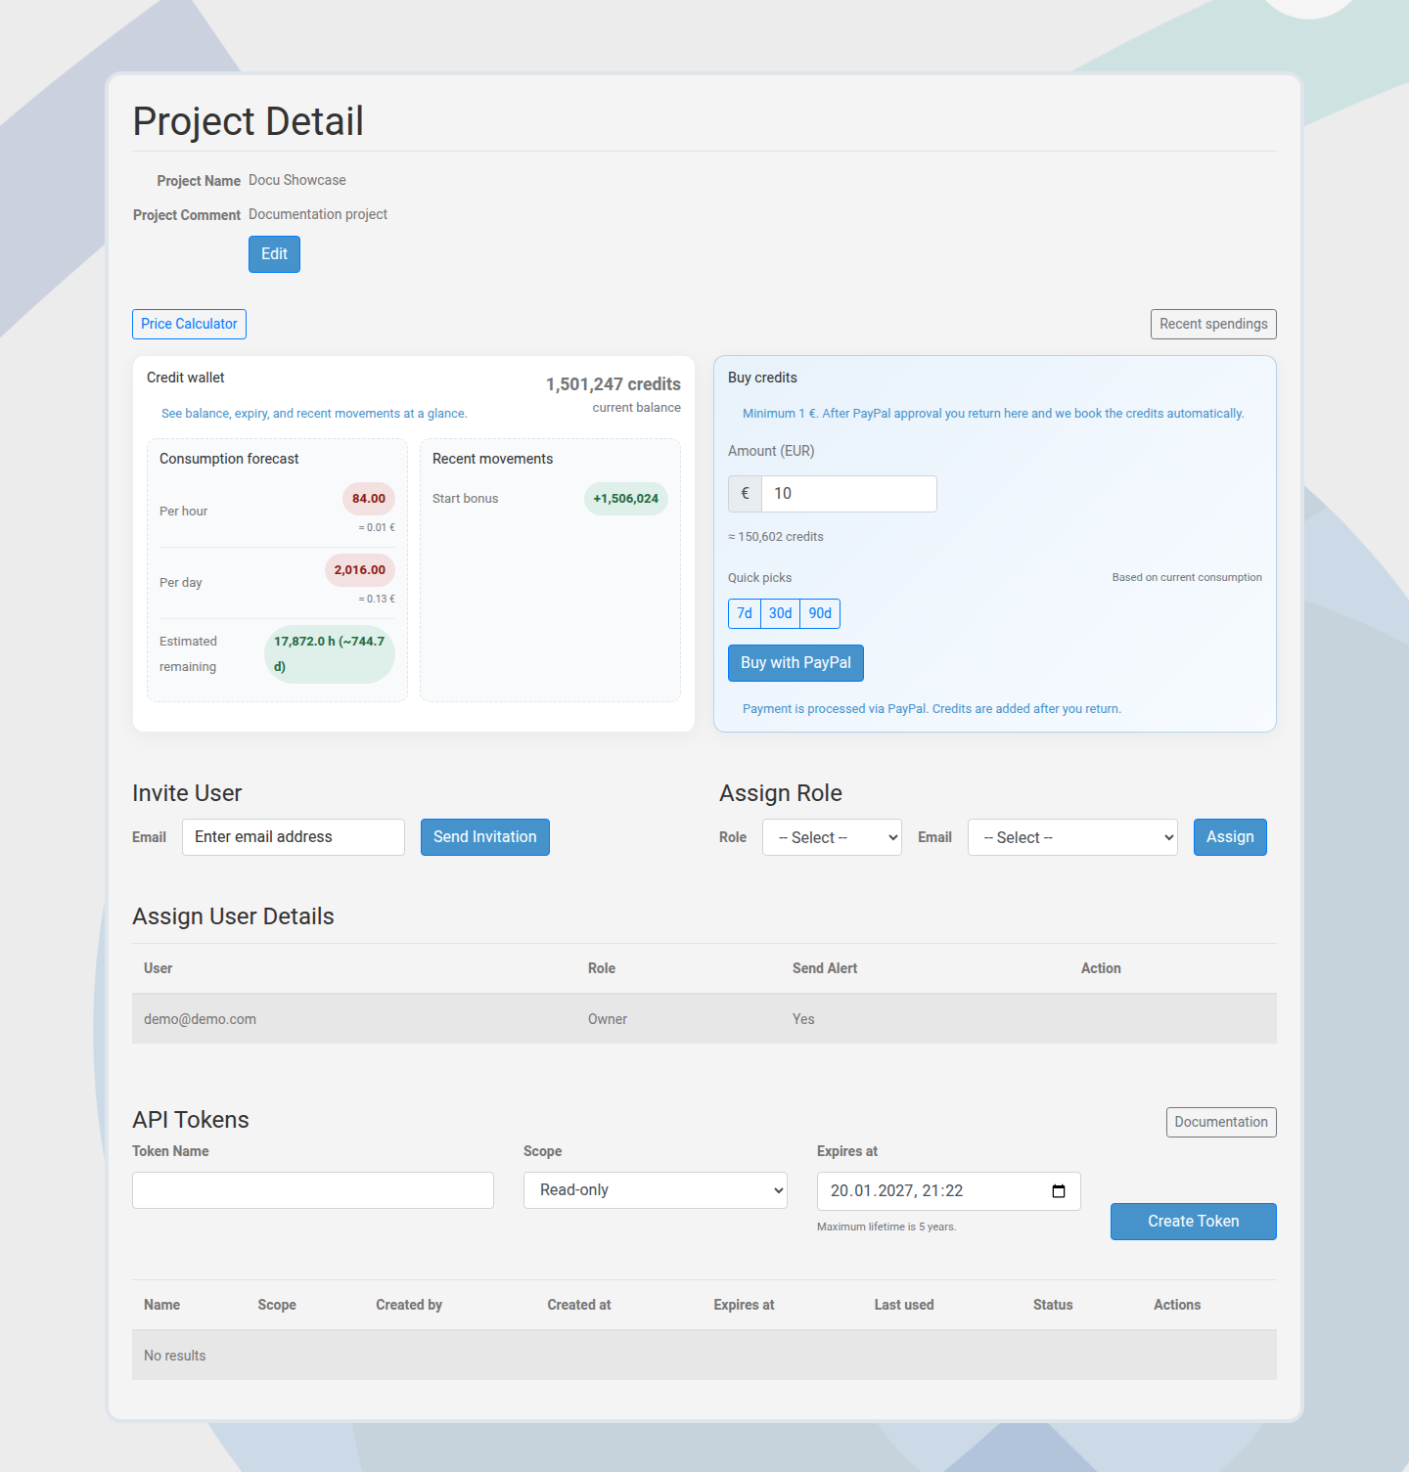The width and height of the screenshot is (1409, 1472).
Task: Click the Last used column header
Action: pyautogui.click(x=904, y=1305)
